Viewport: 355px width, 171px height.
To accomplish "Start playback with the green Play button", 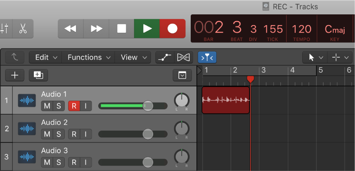I will [x=147, y=29].
